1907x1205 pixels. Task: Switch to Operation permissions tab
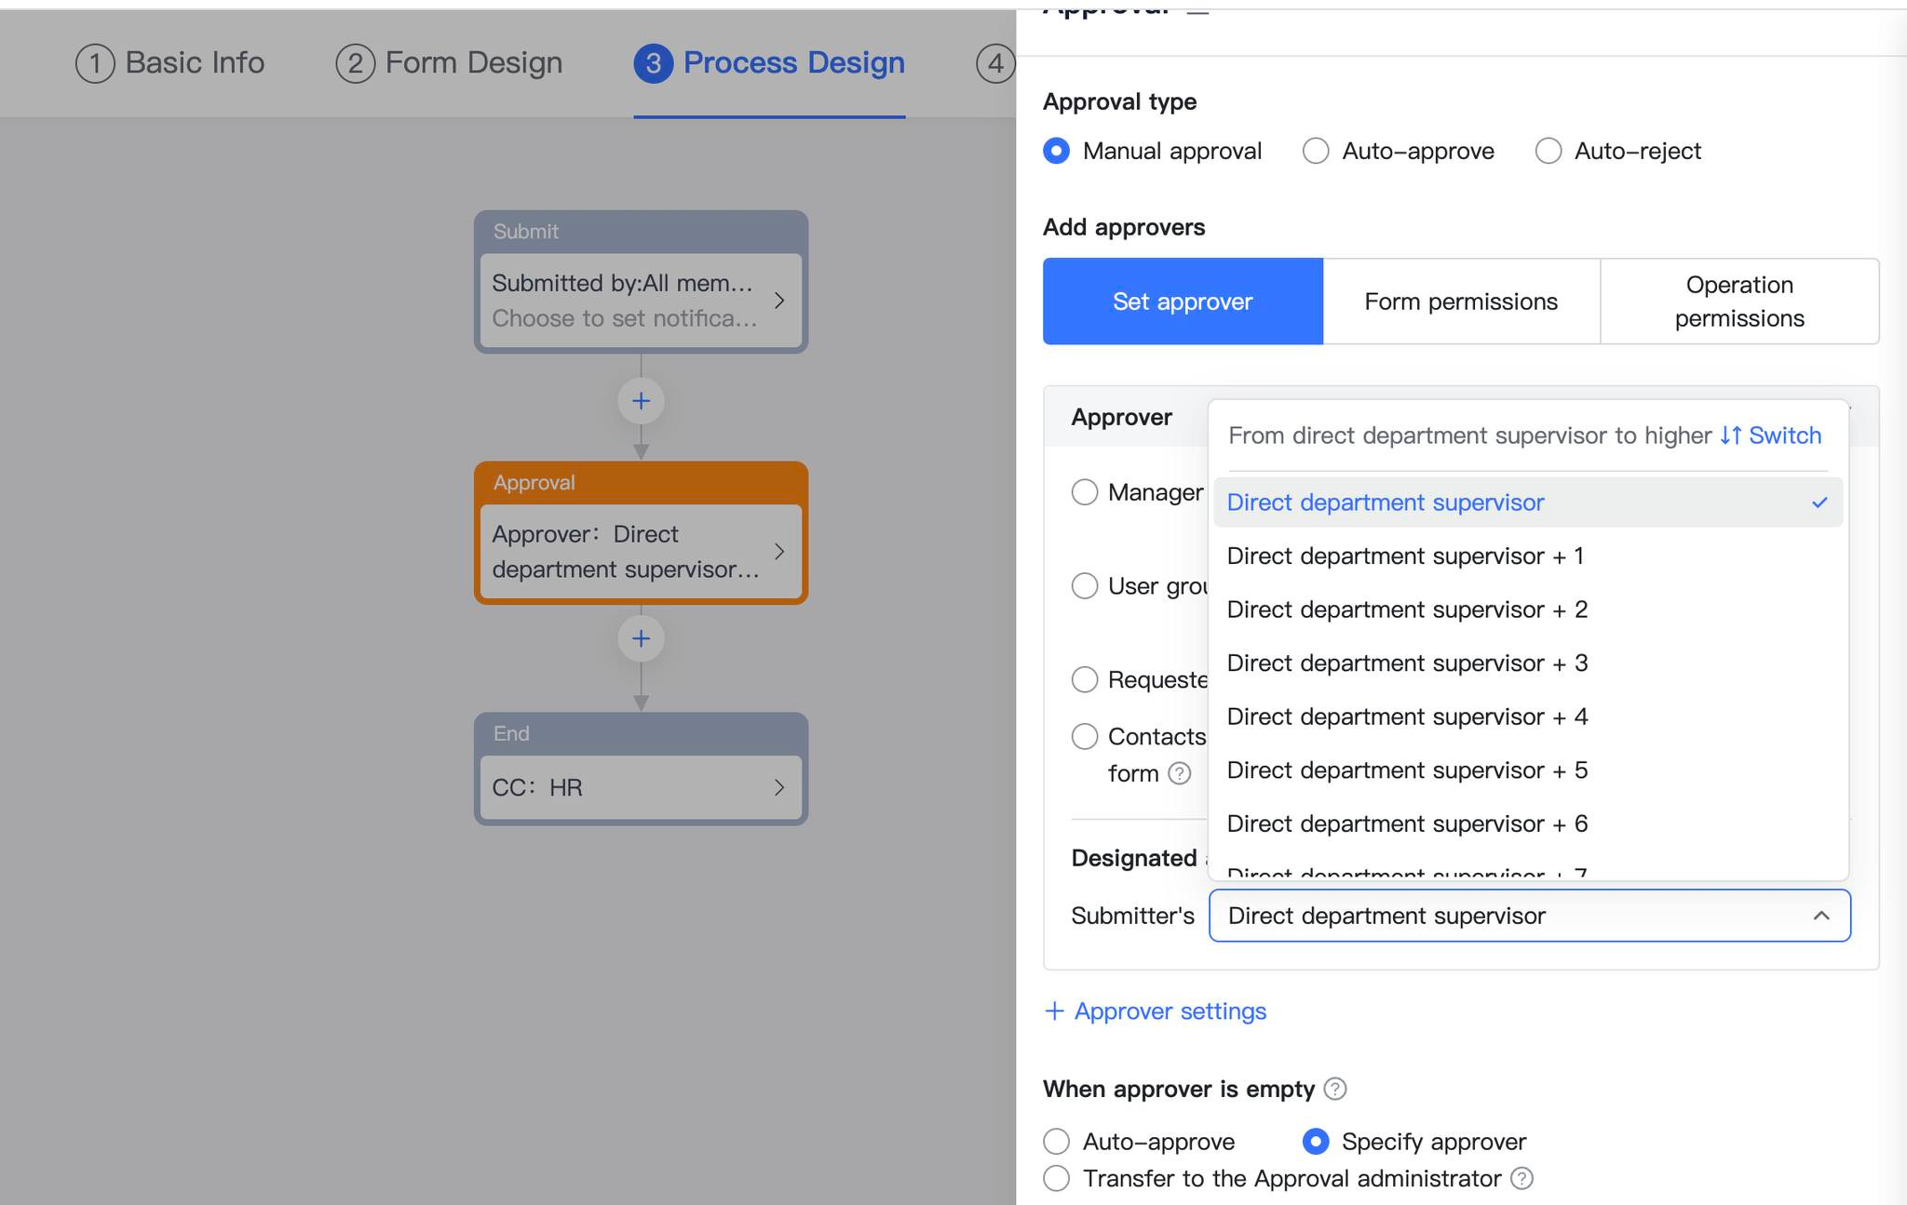click(1739, 301)
